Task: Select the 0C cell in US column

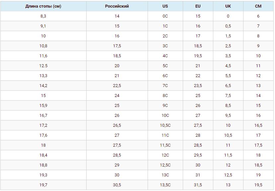Action: click(x=165, y=16)
